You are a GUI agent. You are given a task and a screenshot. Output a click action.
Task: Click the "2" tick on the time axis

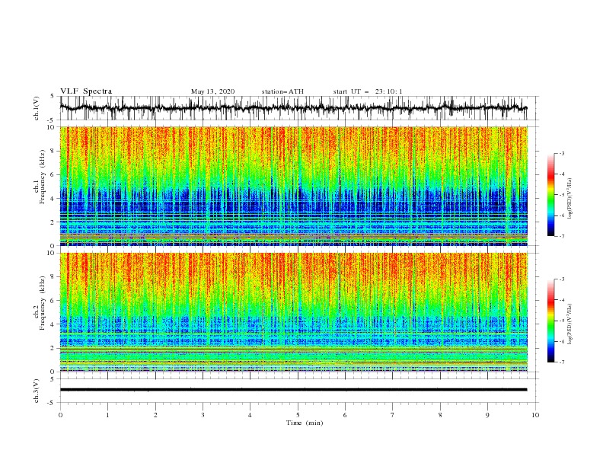[155, 415]
